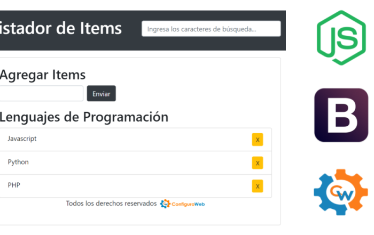The height and width of the screenshot is (235, 374).
Task: Select the PHP list item
Action: [14, 185]
